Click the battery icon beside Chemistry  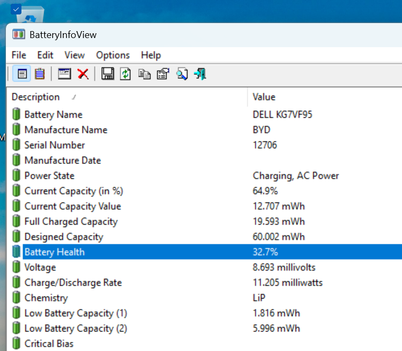tap(16, 297)
